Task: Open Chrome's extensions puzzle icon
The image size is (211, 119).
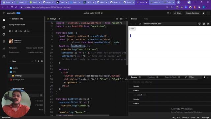Action: 199,7
